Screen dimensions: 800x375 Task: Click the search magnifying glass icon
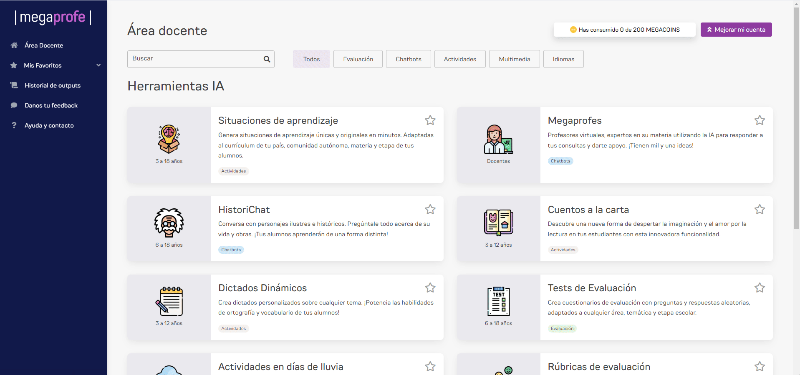tap(267, 59)
